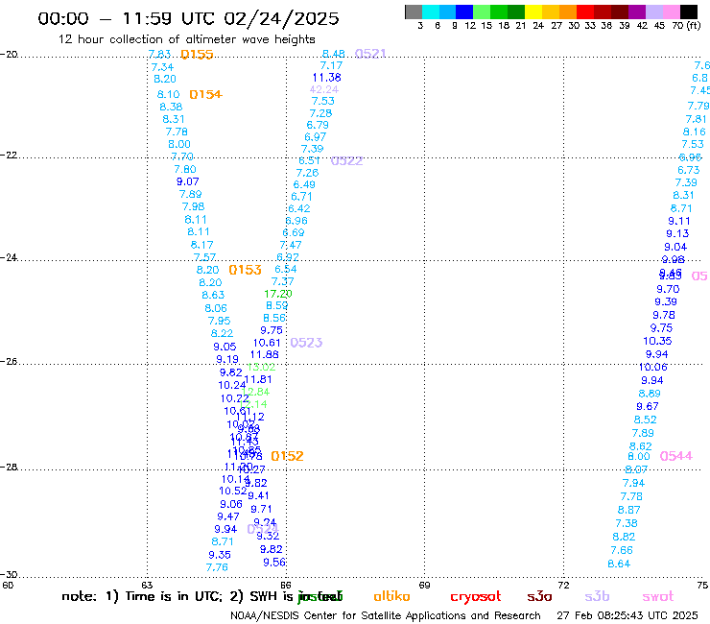Click the dark green legend swatch
This screenshot has height=624, width=710.
(516, 12)
